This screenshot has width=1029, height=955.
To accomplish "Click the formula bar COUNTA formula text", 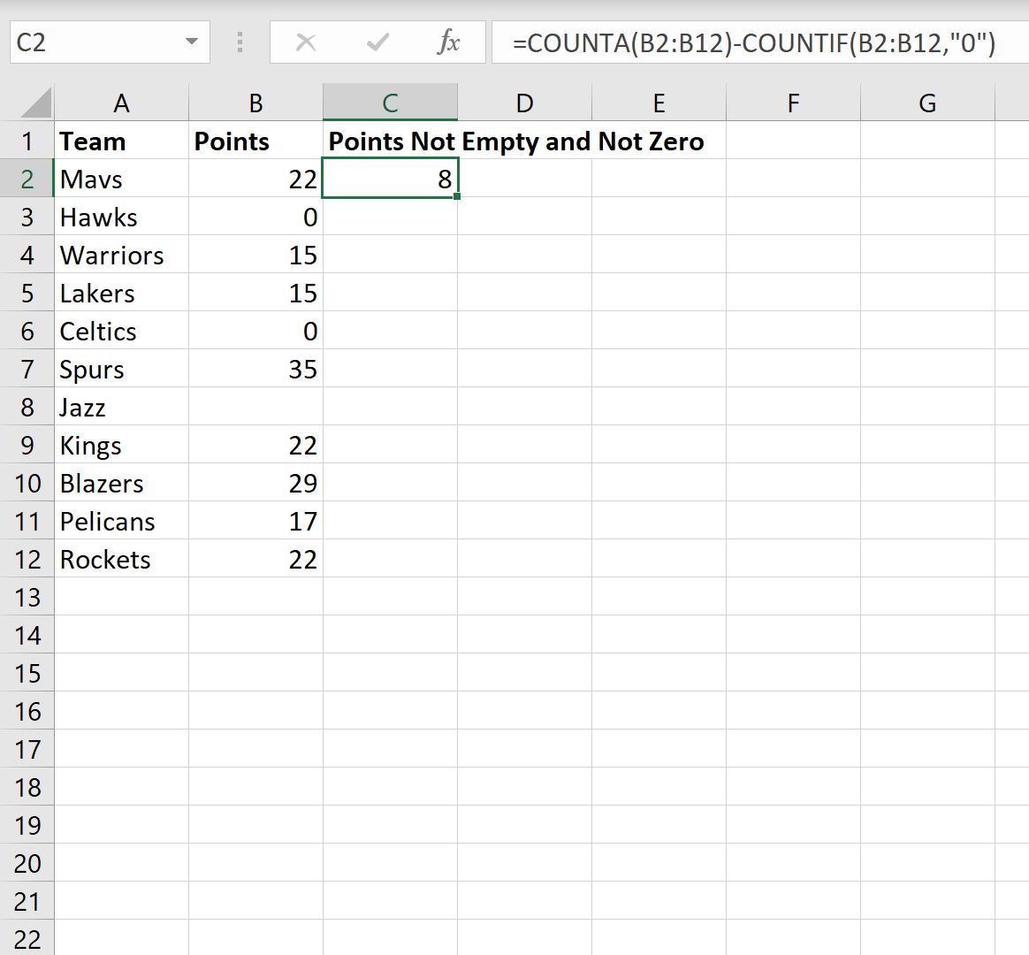I will pos(754,43).
